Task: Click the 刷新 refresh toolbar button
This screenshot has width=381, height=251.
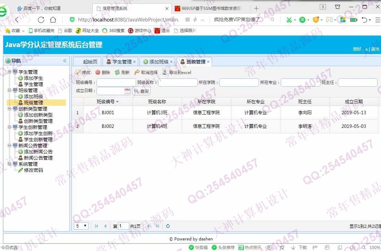Action: [x=122, y=72]
